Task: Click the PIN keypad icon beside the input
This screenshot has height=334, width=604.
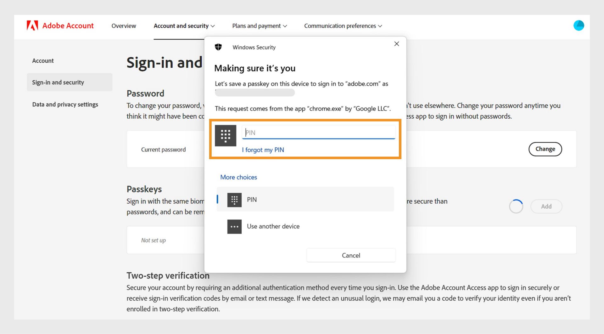Action: pyautogui.click(x=225, y=136)
